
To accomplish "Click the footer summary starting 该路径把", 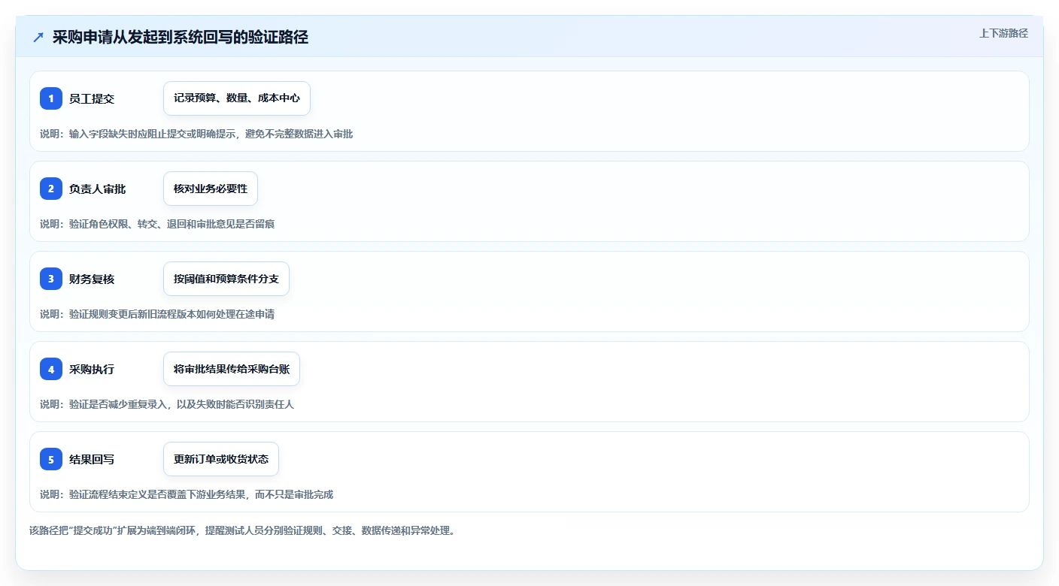I will tap(242, 530).
